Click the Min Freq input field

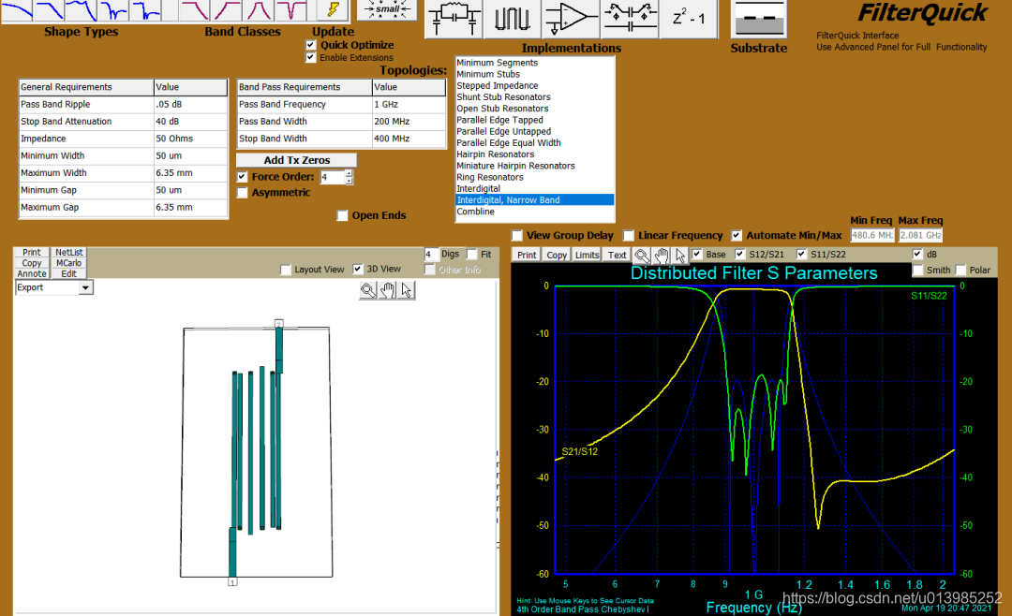coord(872,235)
